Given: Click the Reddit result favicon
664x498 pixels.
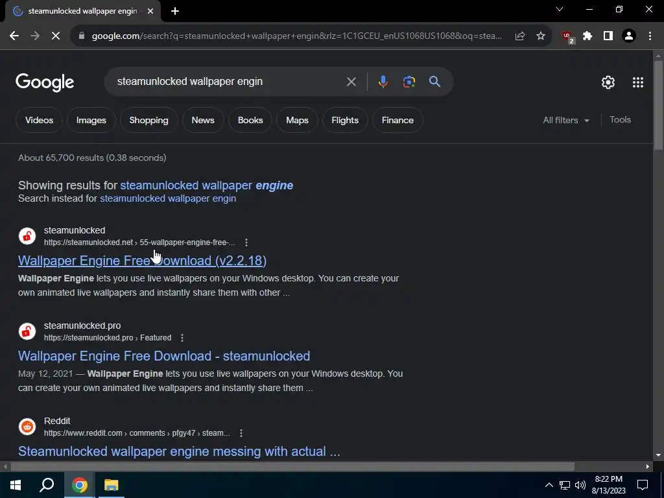Looking at the screenshot, I should tap(27, 427).
